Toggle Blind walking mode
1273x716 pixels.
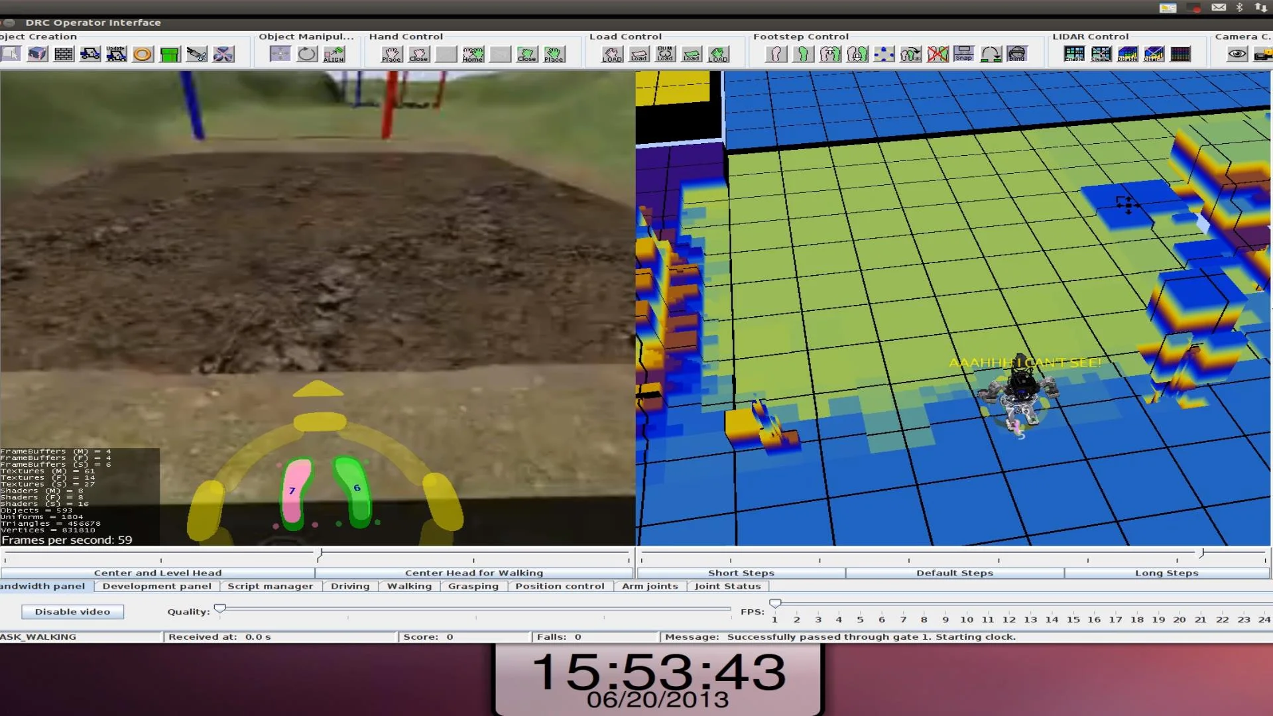pos(1017,54)
